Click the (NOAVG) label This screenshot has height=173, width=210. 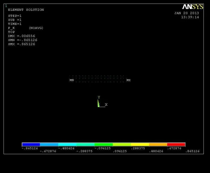[36, 28]
